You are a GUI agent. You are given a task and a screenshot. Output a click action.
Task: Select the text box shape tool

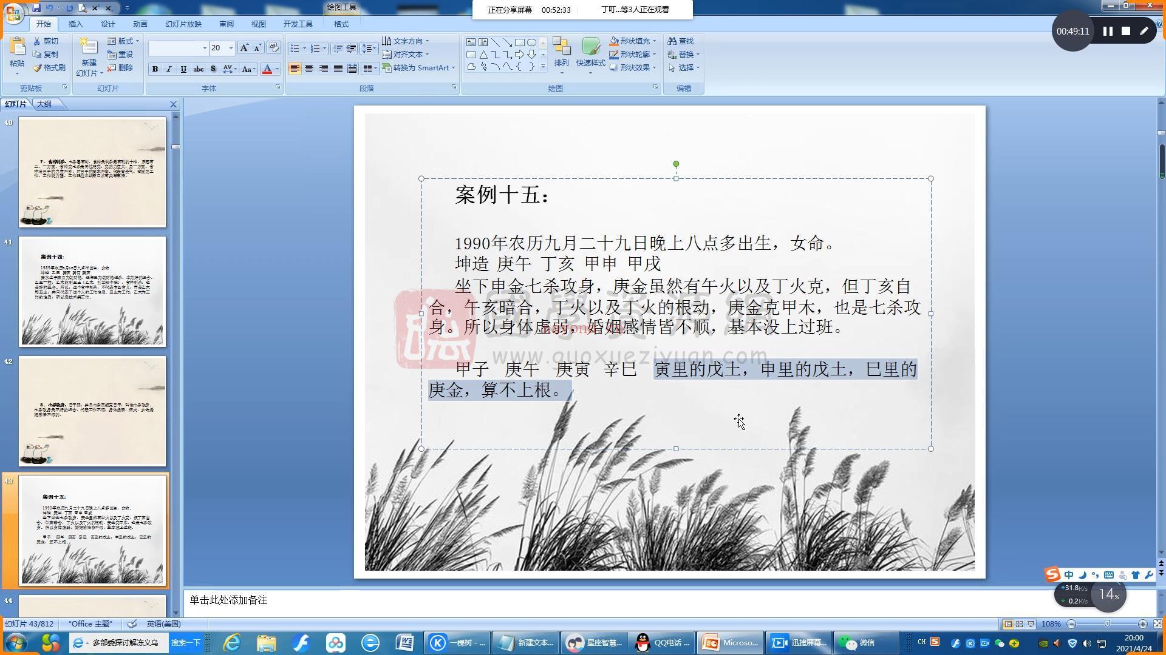(x=471, y=42)
